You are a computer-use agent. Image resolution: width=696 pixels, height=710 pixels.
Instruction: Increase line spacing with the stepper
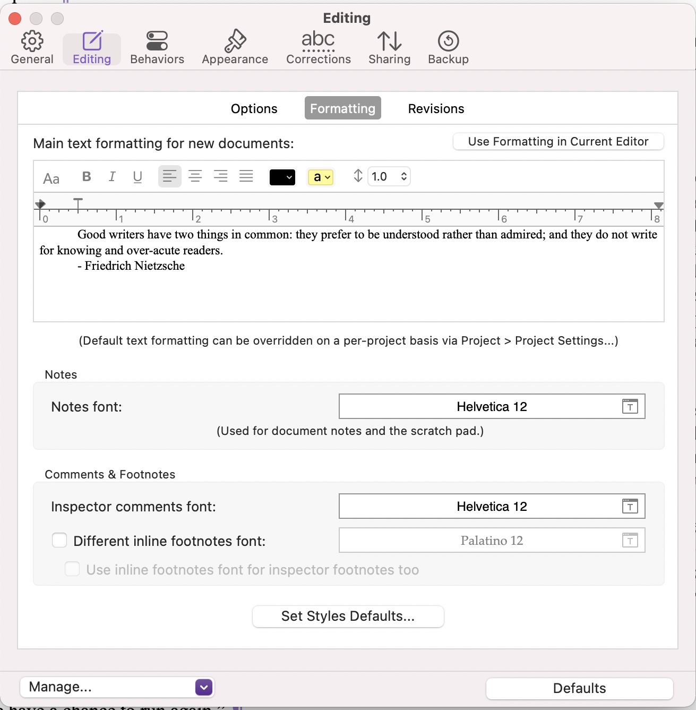point(404,173)
